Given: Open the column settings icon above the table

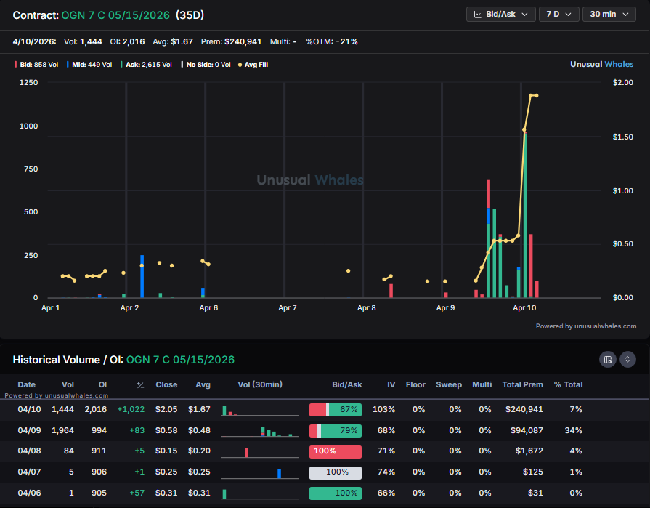Looking at the screenshot, I should (609, 358).
